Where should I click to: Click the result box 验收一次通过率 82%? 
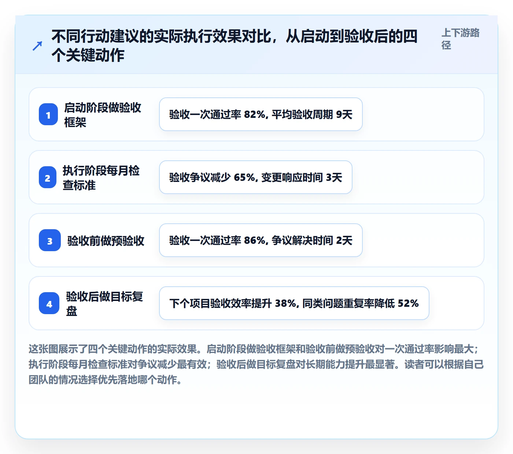pos(261,114)
